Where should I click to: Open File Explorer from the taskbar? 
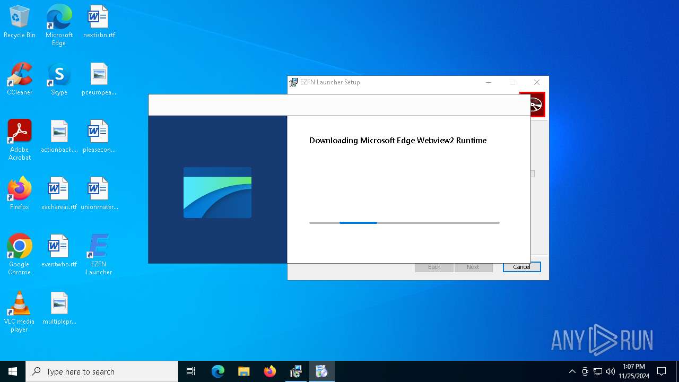click(243, 371)
